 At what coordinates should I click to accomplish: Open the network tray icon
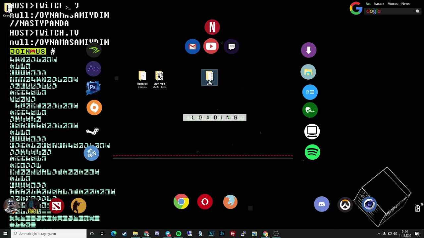click(390, 234)
